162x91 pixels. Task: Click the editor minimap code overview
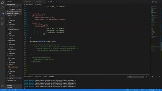click(x=155, y=29)
